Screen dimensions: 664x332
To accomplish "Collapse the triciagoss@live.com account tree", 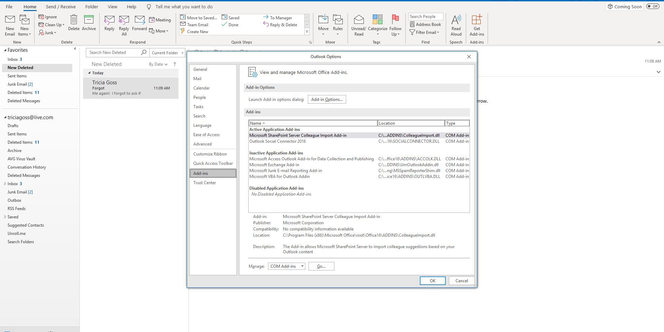I will click(6, 117).
